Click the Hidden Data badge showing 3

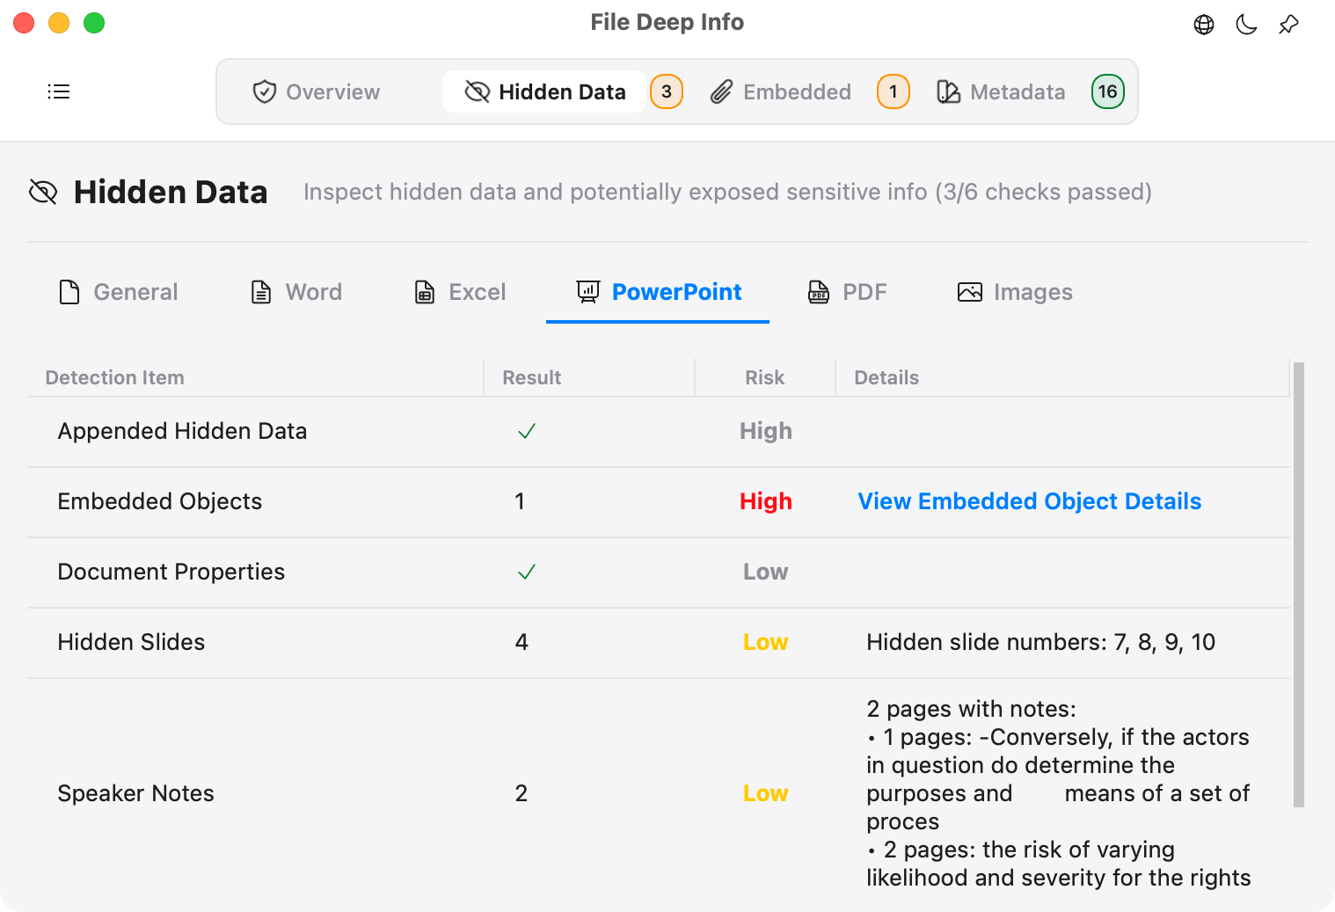[x=667, y=91]
